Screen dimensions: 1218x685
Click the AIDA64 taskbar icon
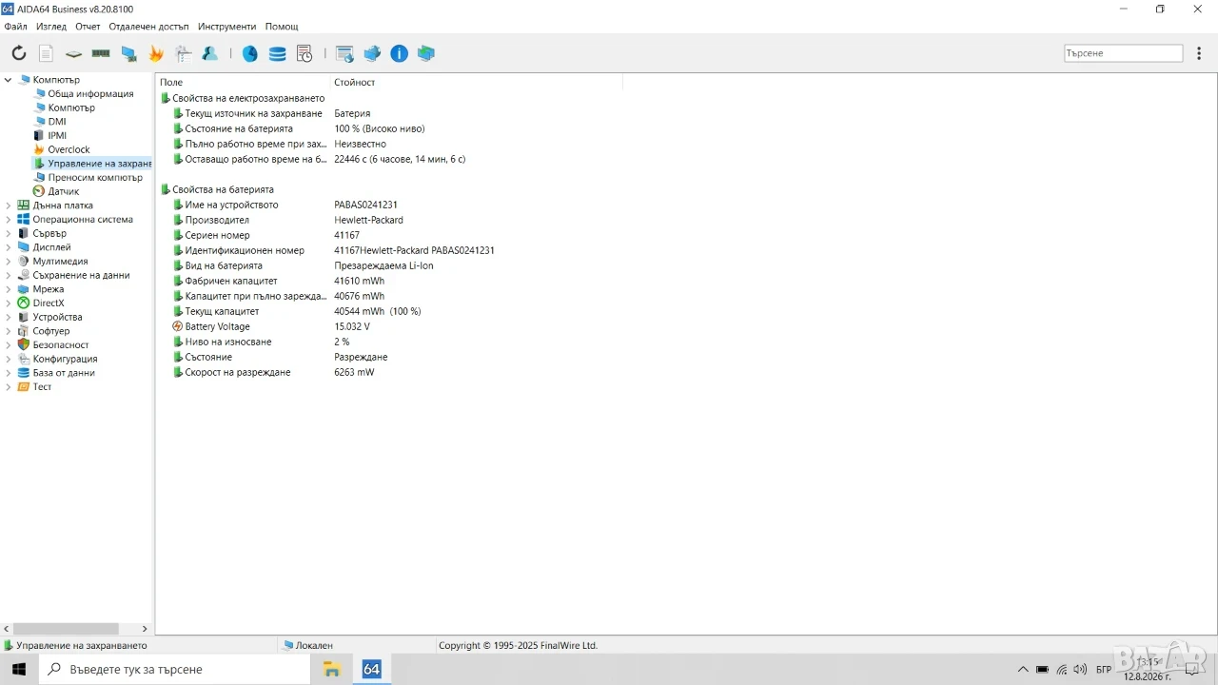371,669
